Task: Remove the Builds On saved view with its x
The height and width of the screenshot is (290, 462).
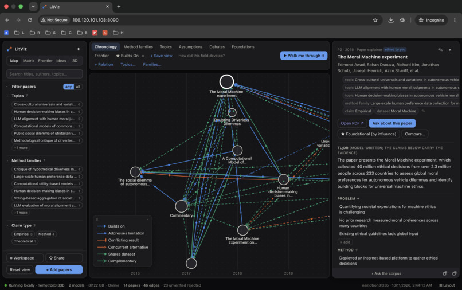Action: point(143,56)
